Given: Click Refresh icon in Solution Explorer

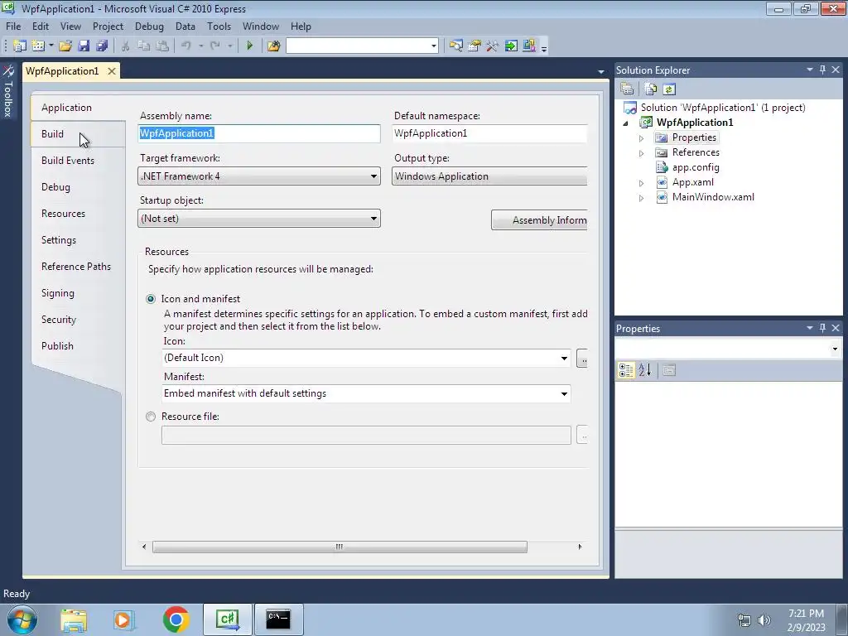Looking at the screenshot, I should pyautogui.click(x=669, y=89).
